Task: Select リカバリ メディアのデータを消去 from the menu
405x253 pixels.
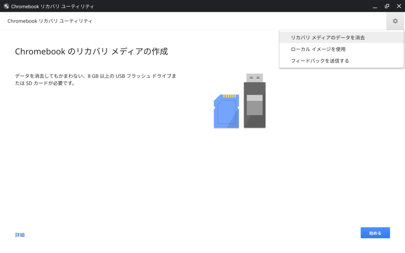Action: (x=328, y=38)
